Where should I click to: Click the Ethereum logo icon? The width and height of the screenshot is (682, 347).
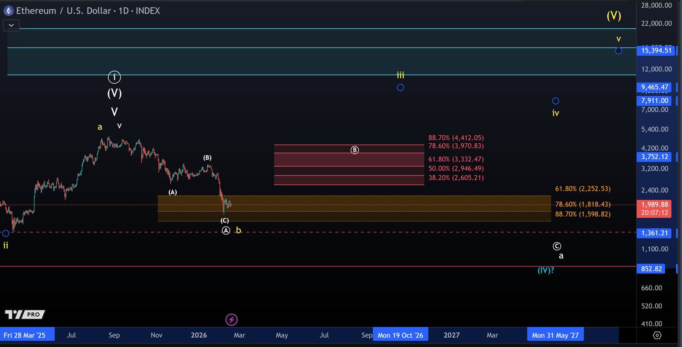[x=8, y=11]
